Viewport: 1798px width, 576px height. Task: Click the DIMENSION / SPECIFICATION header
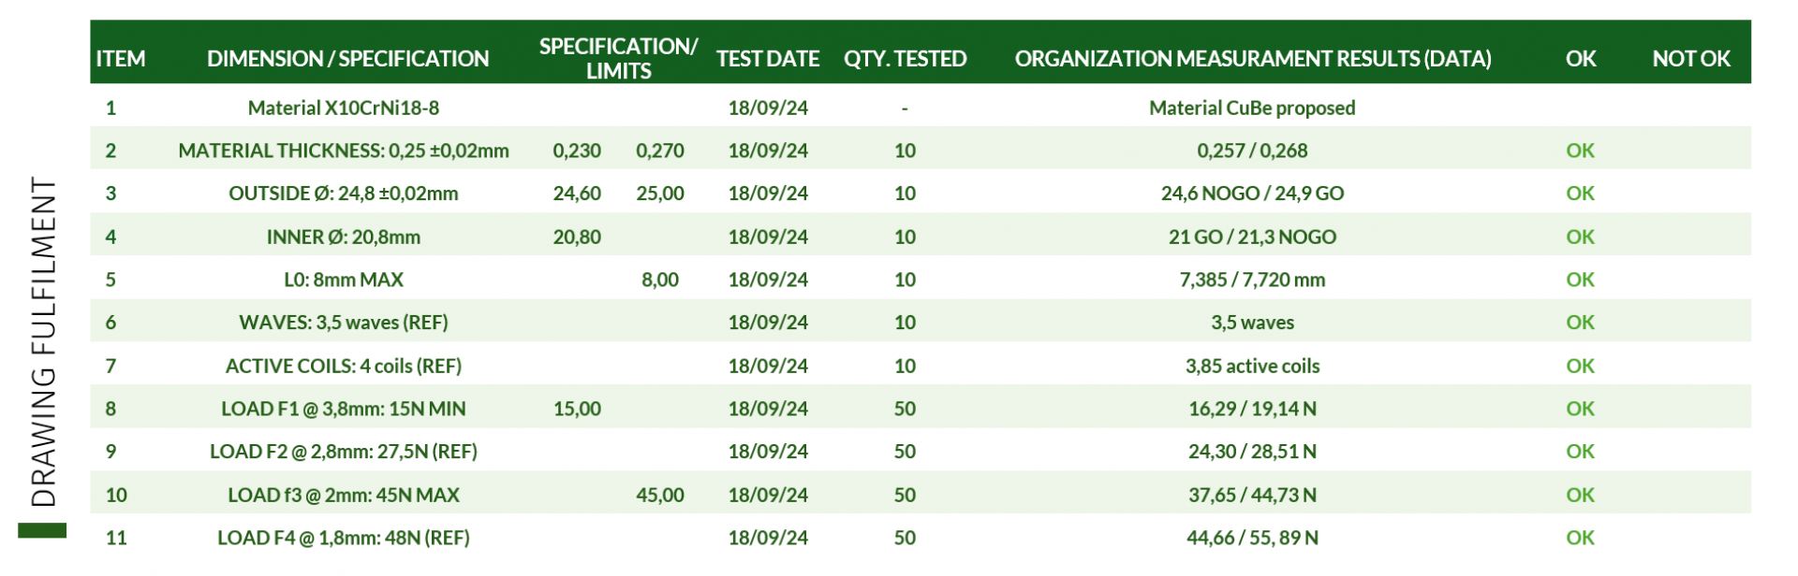pos(347,59)
